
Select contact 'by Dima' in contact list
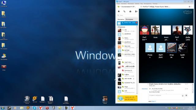126,75
